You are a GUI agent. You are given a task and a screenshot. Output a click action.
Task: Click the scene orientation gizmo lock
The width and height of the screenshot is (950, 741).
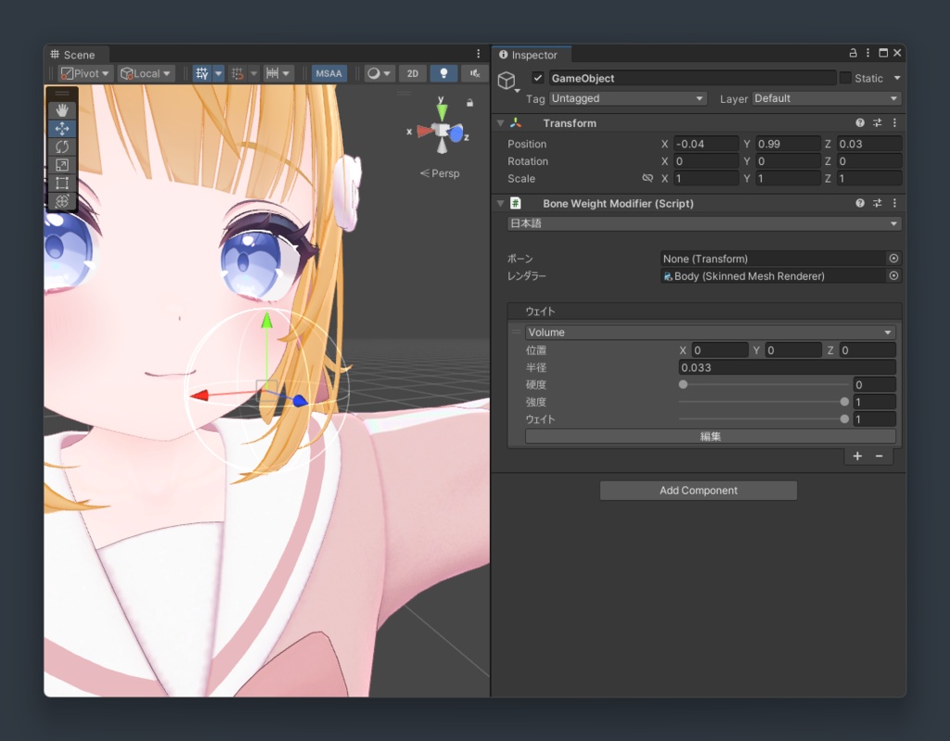coord(469,103)
